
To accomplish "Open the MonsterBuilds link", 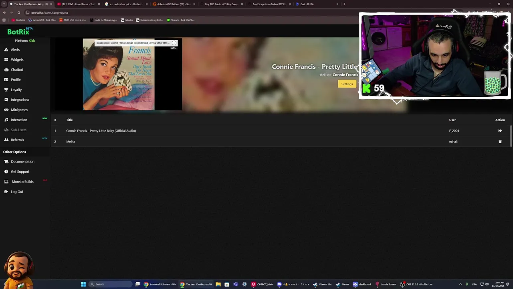I will [19, 181].
